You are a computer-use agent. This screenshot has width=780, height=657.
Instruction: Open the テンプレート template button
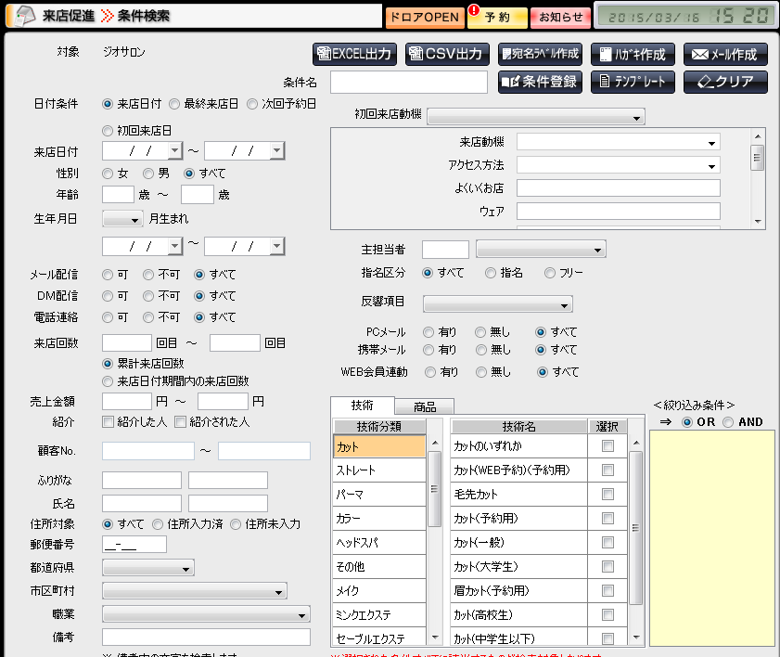coord(633,82)
